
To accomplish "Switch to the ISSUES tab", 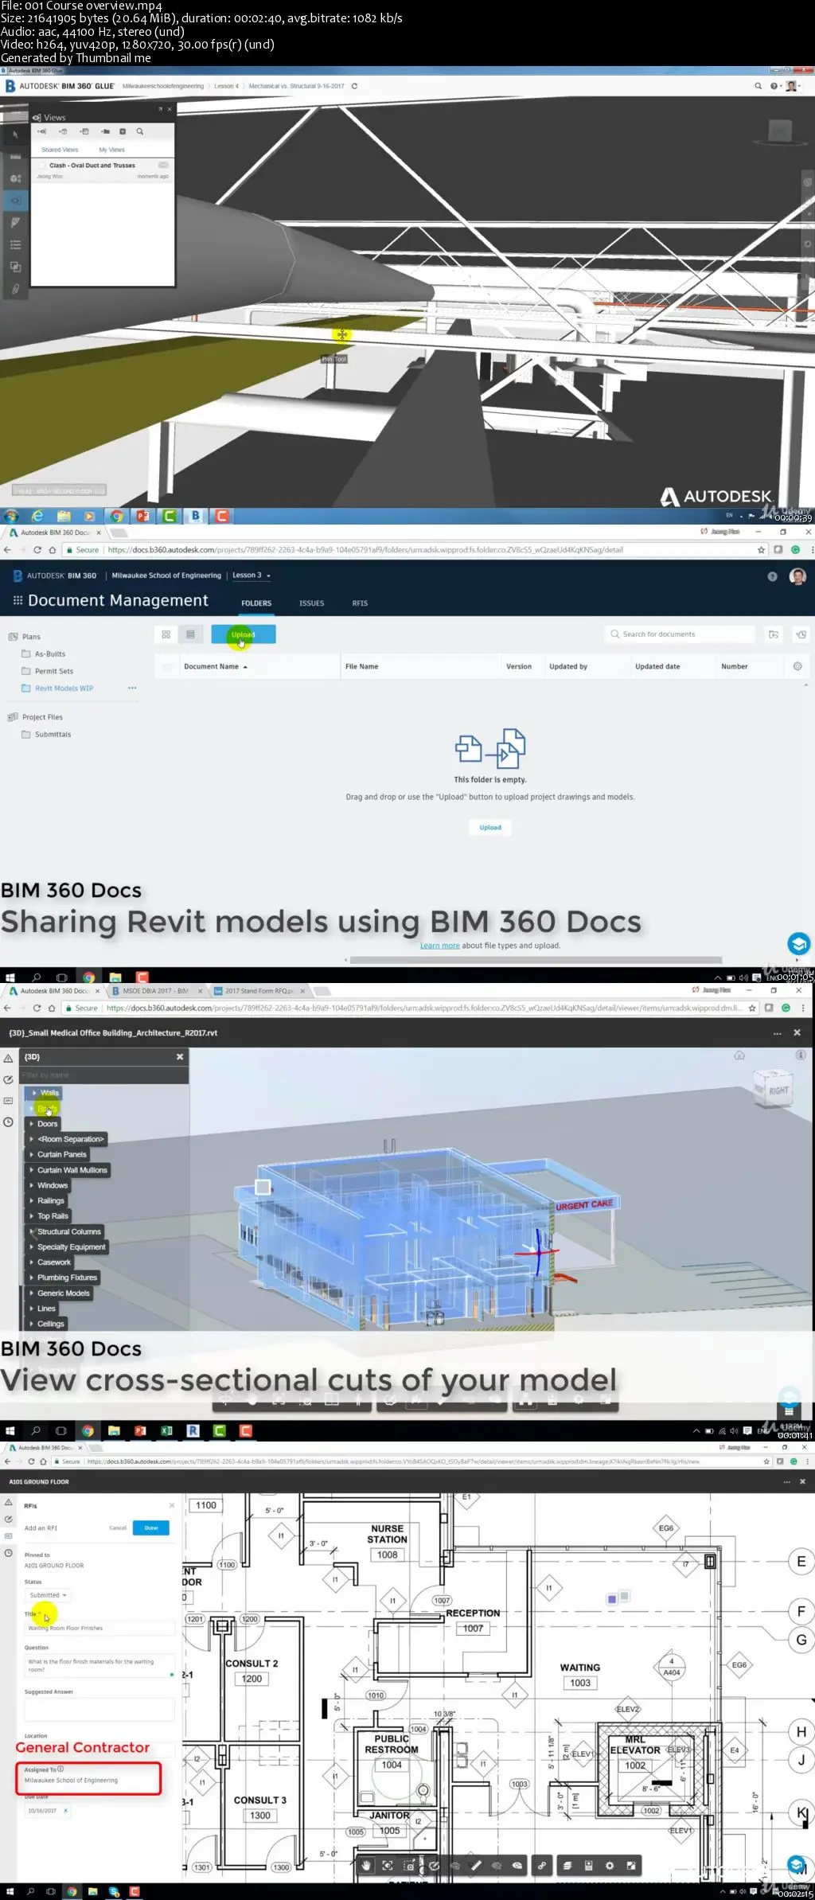I will pyautogui.click(x=311, y=603).
